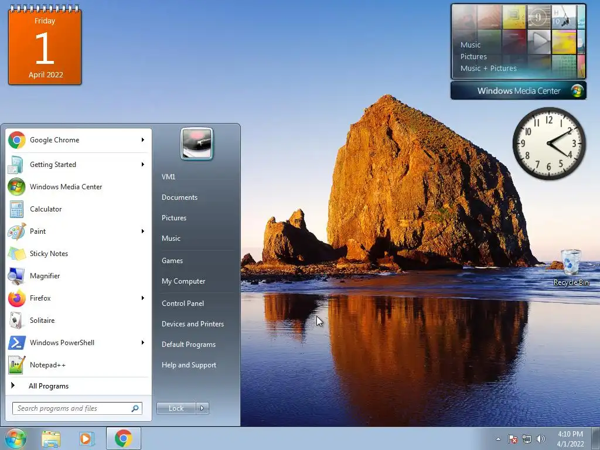Screen dimensions: 600x450
Task: Click the search magnifier icon
Action: 135,408
